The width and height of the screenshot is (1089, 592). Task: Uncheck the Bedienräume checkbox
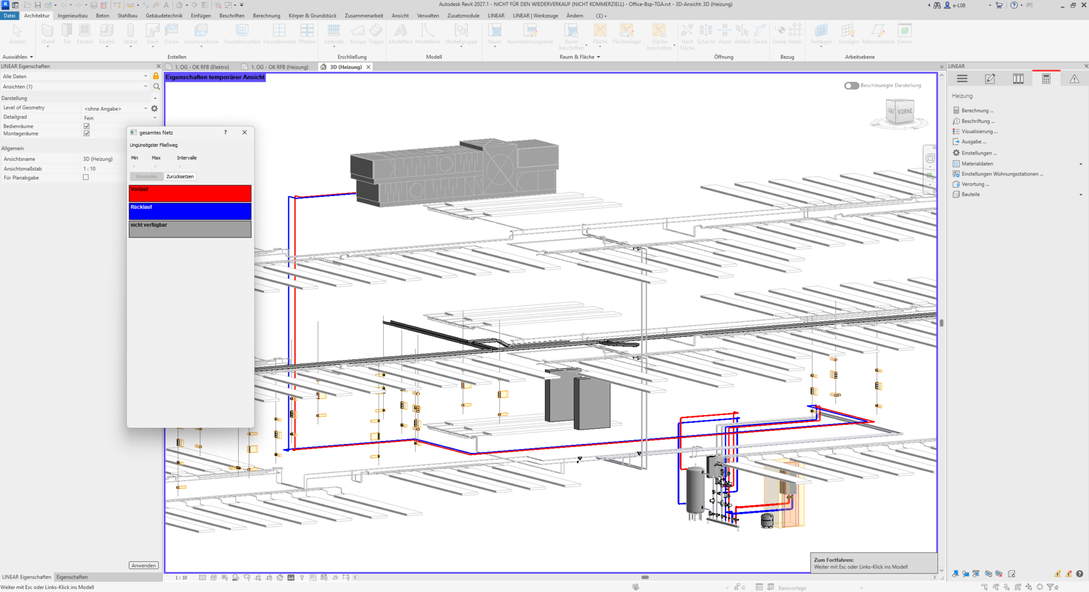tap(86, 126)
